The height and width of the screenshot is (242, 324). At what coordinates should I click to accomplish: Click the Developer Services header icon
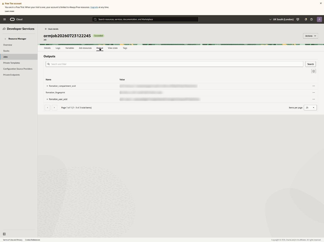pyautogui.click(x=4, y=29)
